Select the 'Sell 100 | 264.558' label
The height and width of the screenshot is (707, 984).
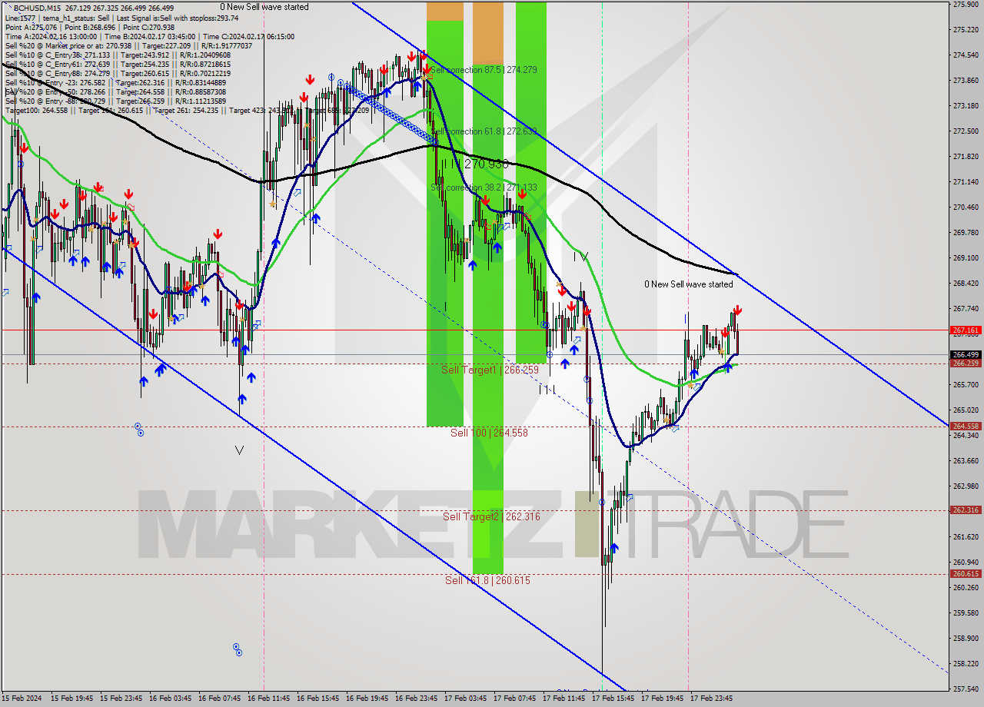pos(489,433)
